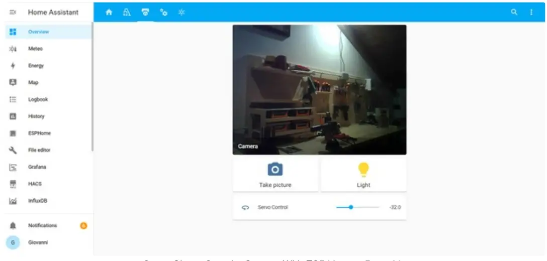547x261 pixels.
Task: Open the Notifications label in sidebar
Action: pyautogui.click(x=43, y=225)
